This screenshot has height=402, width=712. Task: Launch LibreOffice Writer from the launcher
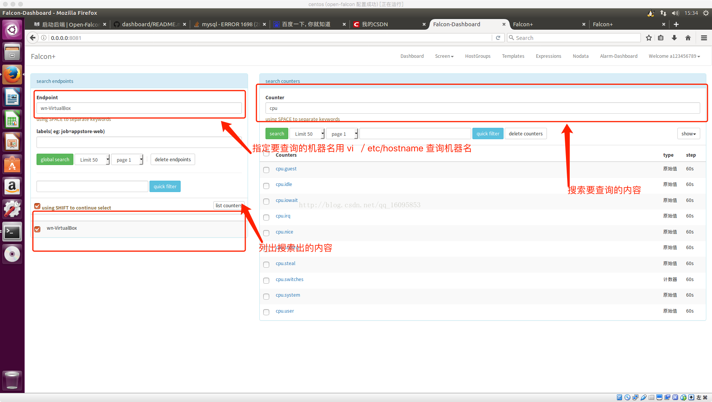12,97
